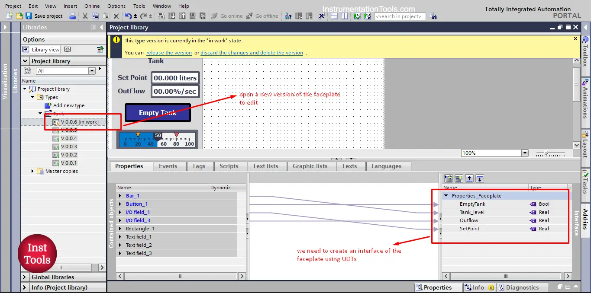Open the Options menu
The height and width of the screenshot is (293, 591).
pos(116,6)
